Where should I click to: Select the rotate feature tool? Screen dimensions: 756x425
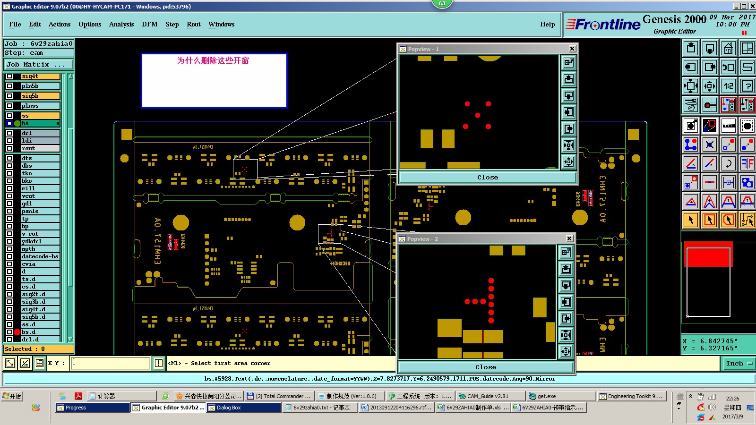pos(728,163)
